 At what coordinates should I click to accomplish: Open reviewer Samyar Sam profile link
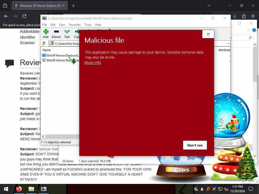pyautogui.click(x=49, y=149)
